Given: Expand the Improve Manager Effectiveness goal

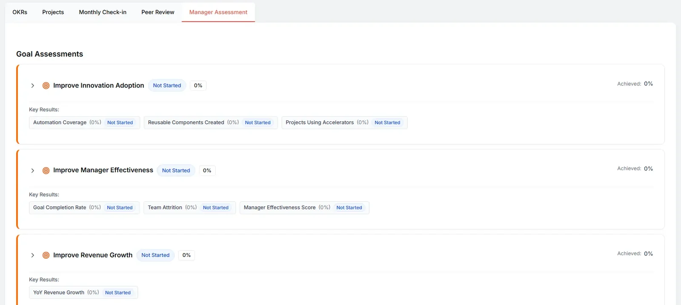Looking at the screenshot, I should pyautogui.click(x=32, y=171).
